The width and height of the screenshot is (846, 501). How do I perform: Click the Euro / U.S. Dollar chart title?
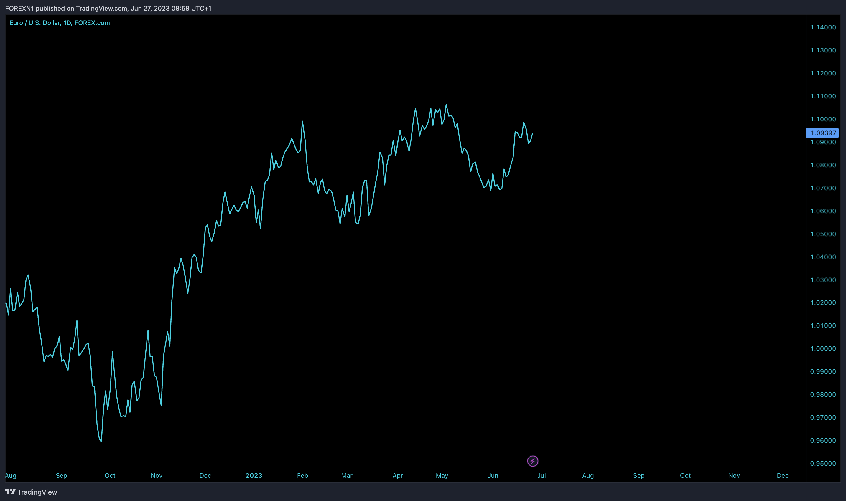(x=60, y=23)
